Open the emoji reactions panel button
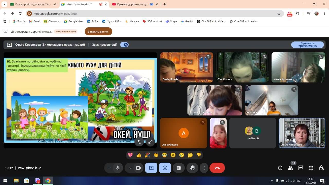The height and width of the screenshot is (185, 329). [x=165, y=168]
